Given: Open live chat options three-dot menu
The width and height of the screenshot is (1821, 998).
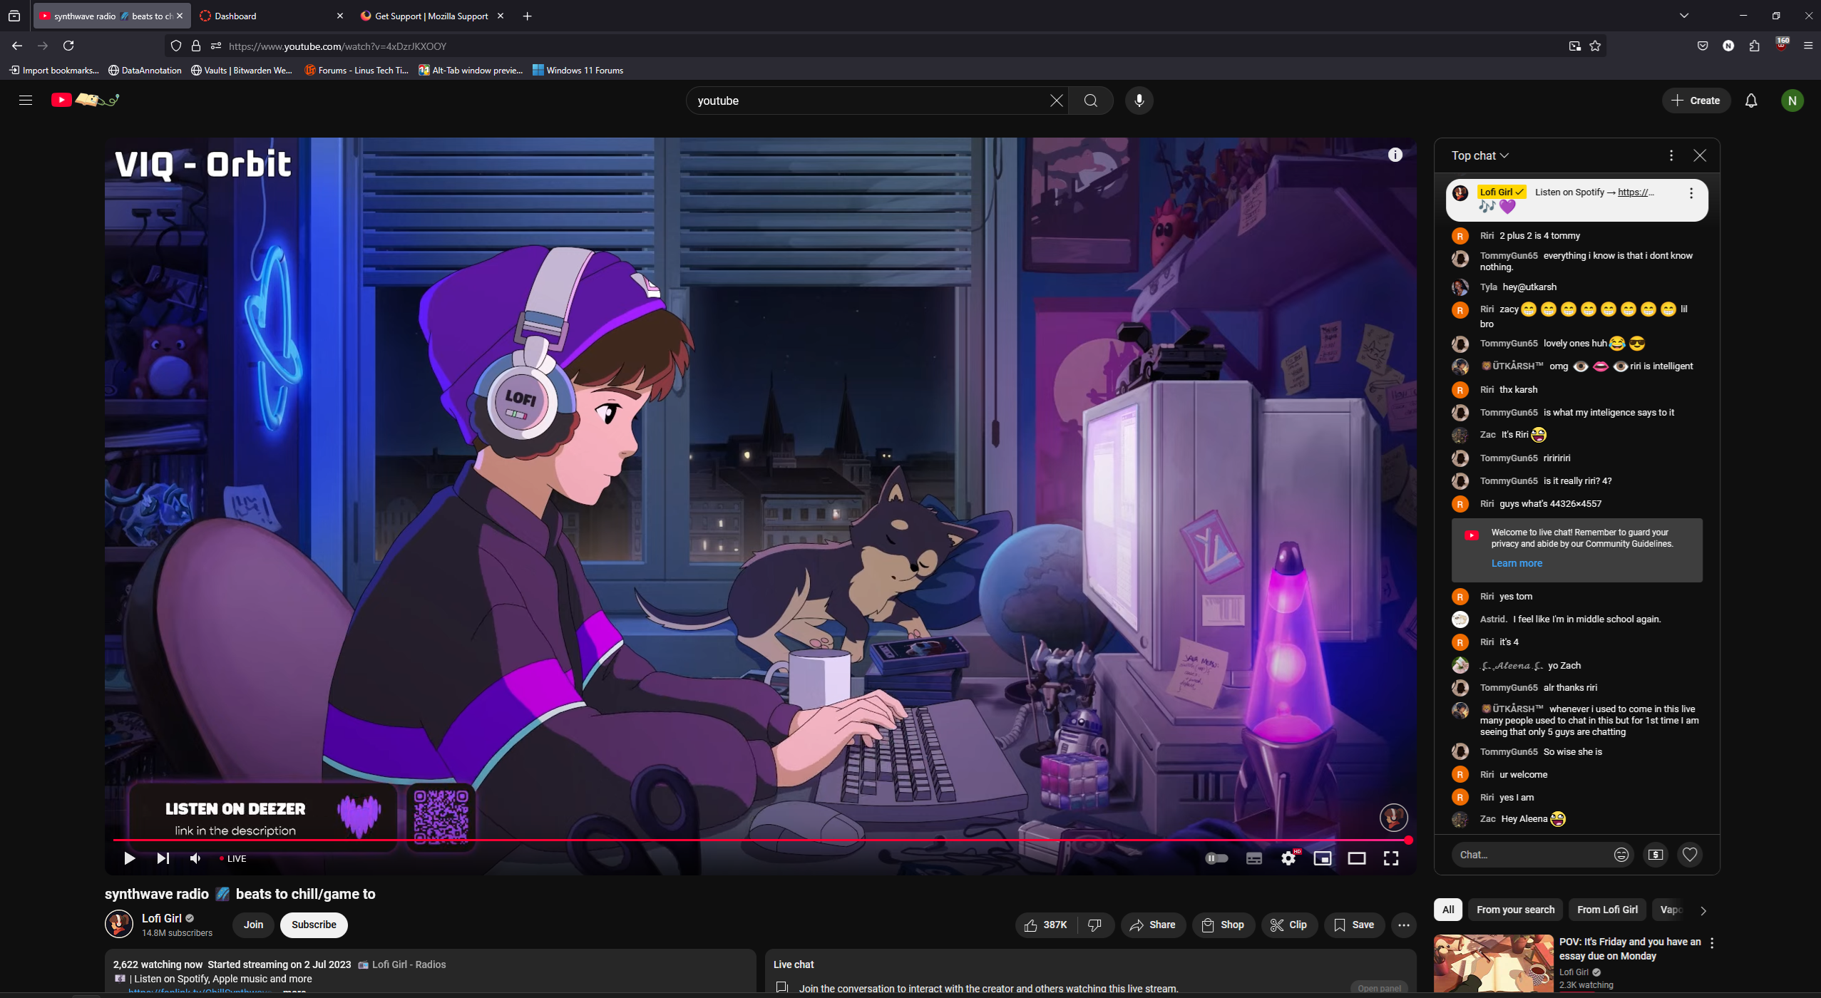Looking at the screenshot, I should pyautogui.click(x=1671, y=155).
